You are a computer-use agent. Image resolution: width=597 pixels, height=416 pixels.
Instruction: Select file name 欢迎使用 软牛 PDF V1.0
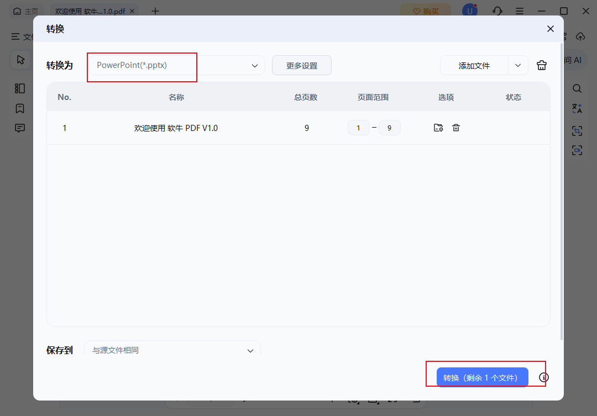click(x=176, y=128)
